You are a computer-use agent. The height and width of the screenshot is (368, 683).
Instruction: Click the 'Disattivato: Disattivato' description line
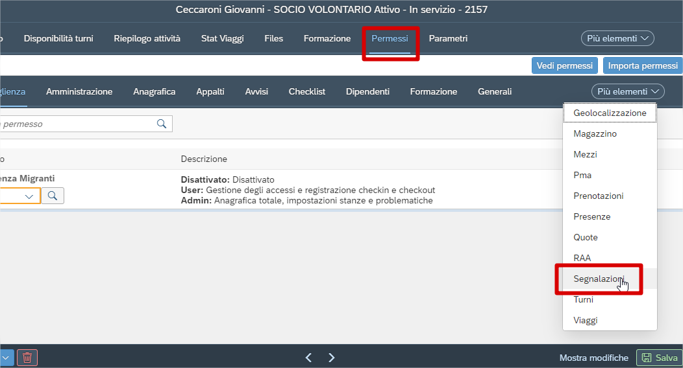tap(227, 179)
